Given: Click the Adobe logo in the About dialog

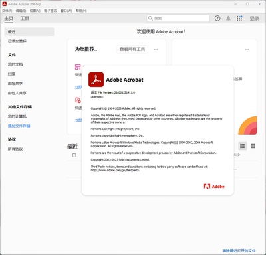Looking at the screenshot, I should 214,187.
